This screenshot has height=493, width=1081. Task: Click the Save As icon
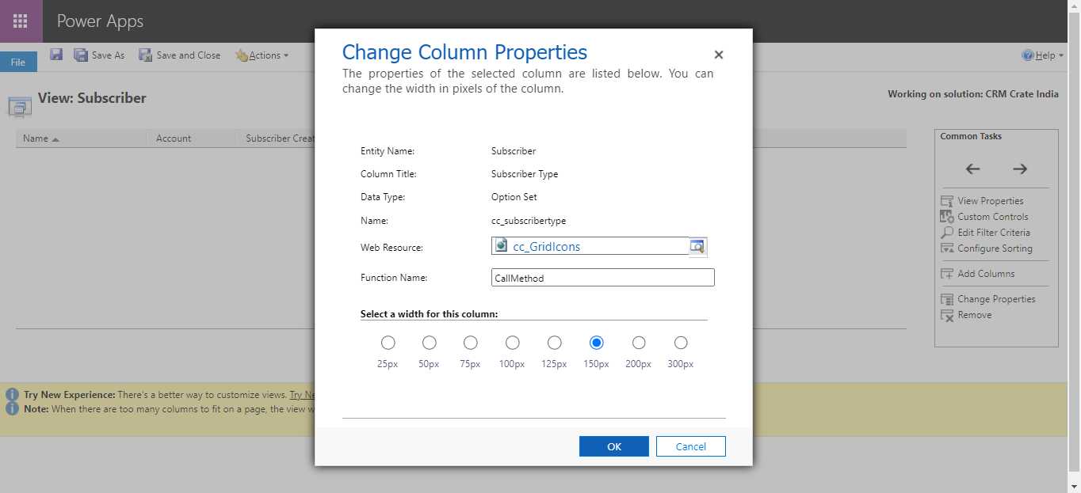coord(80,54)
